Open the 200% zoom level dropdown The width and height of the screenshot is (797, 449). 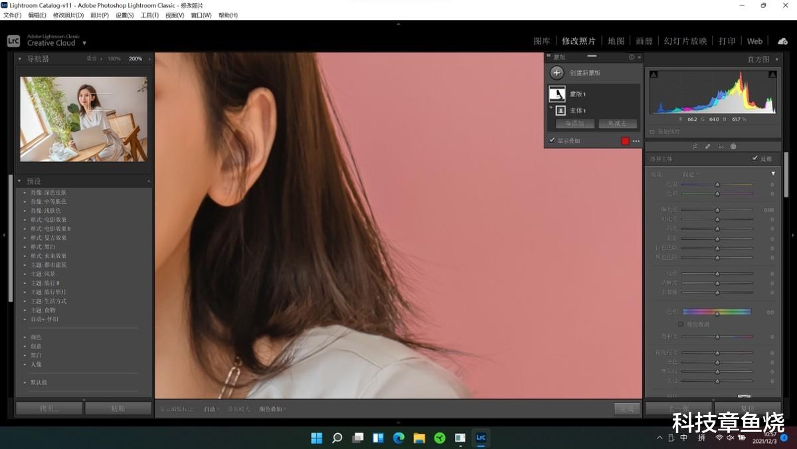click(x=136, y=58)
